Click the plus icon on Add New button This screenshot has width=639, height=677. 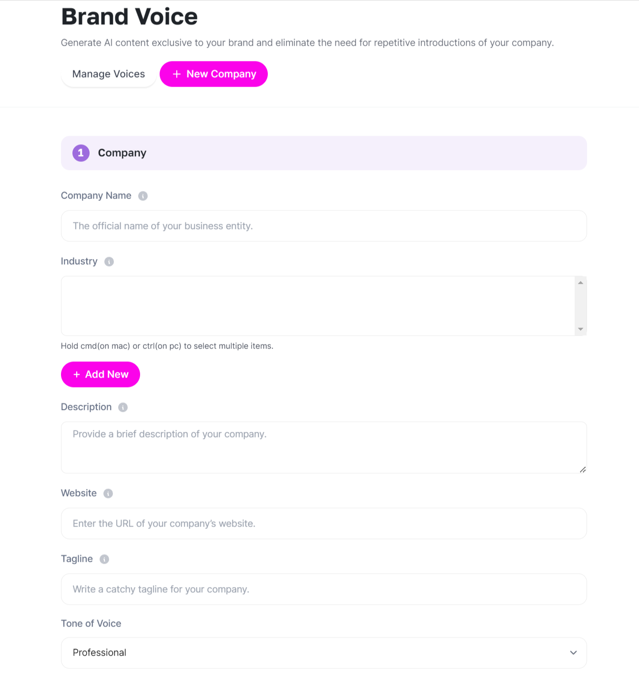76,374
